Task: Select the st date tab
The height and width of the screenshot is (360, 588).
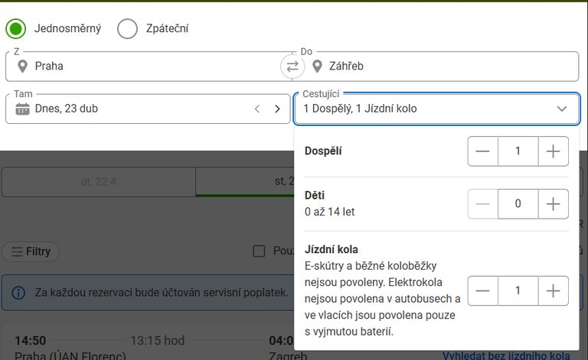Action: pos(245,182)
